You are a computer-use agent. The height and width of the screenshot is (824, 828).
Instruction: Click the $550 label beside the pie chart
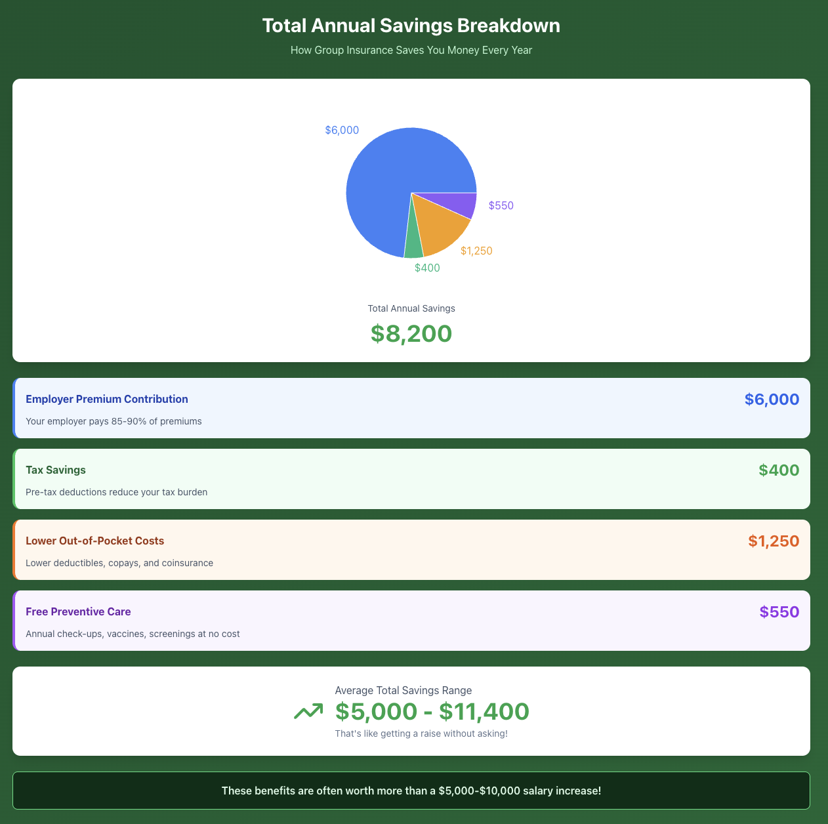(501, 205)
